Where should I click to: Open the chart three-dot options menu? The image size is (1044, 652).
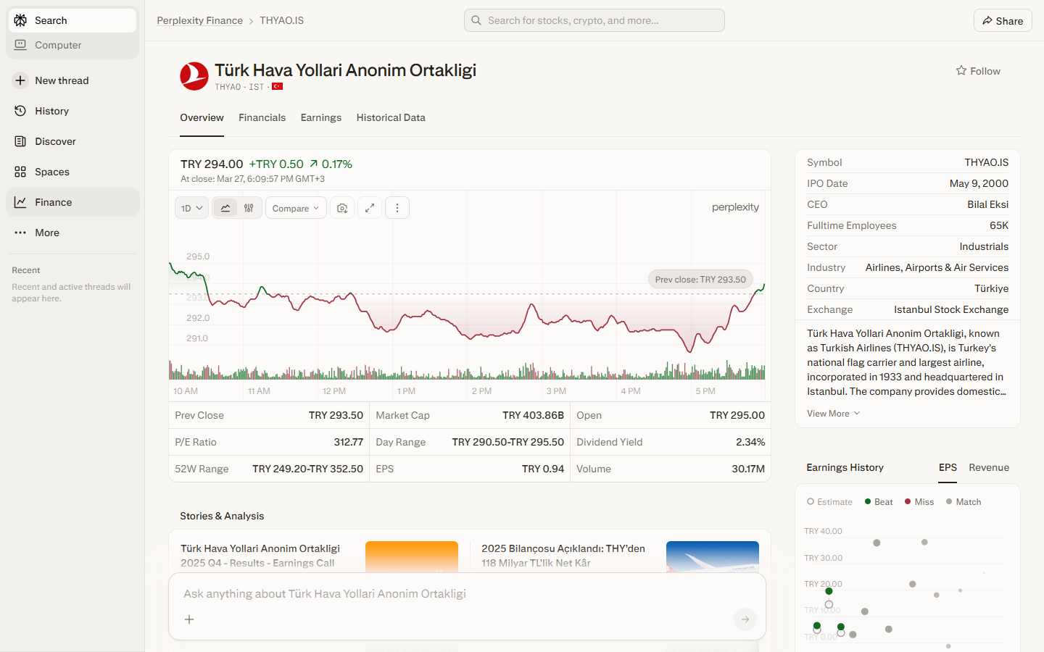click(397, 208)
